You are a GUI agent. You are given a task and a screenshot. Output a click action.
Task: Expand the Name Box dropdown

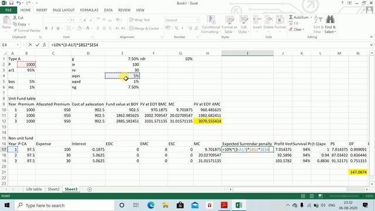click(x=18, y=45)
